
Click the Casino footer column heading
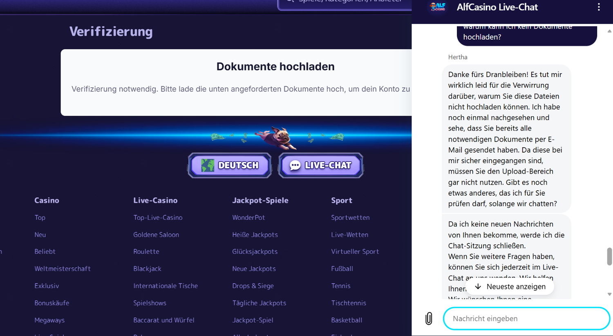pyautogui.click(x=47, y=200)
